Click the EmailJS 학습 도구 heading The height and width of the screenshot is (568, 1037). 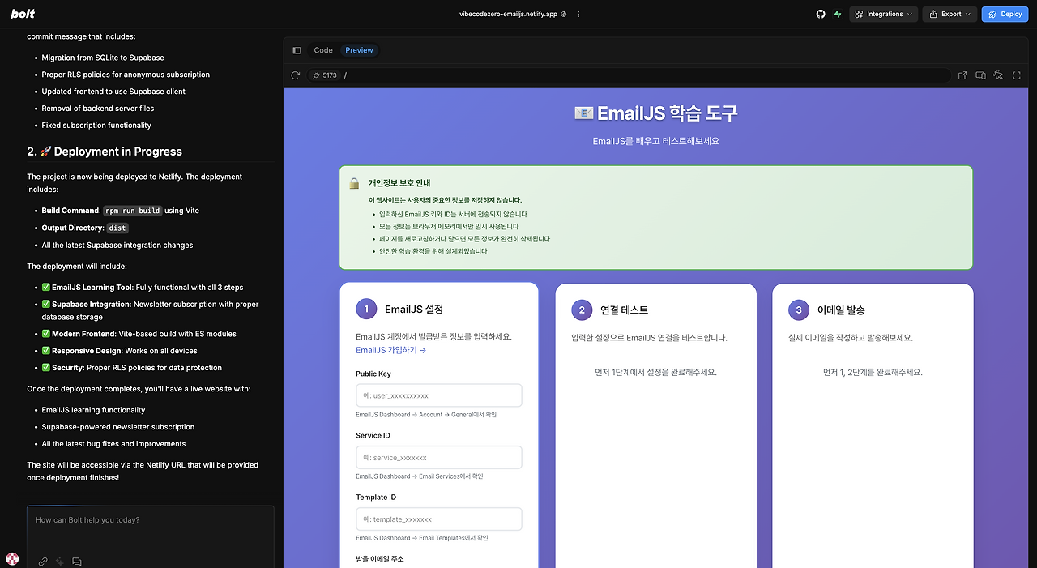[668, 113]
